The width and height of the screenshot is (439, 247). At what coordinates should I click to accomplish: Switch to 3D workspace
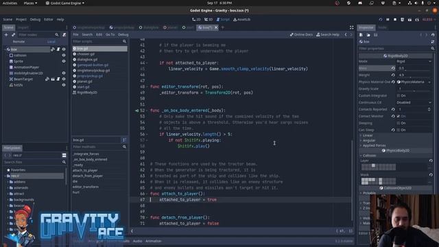[209, 19]
